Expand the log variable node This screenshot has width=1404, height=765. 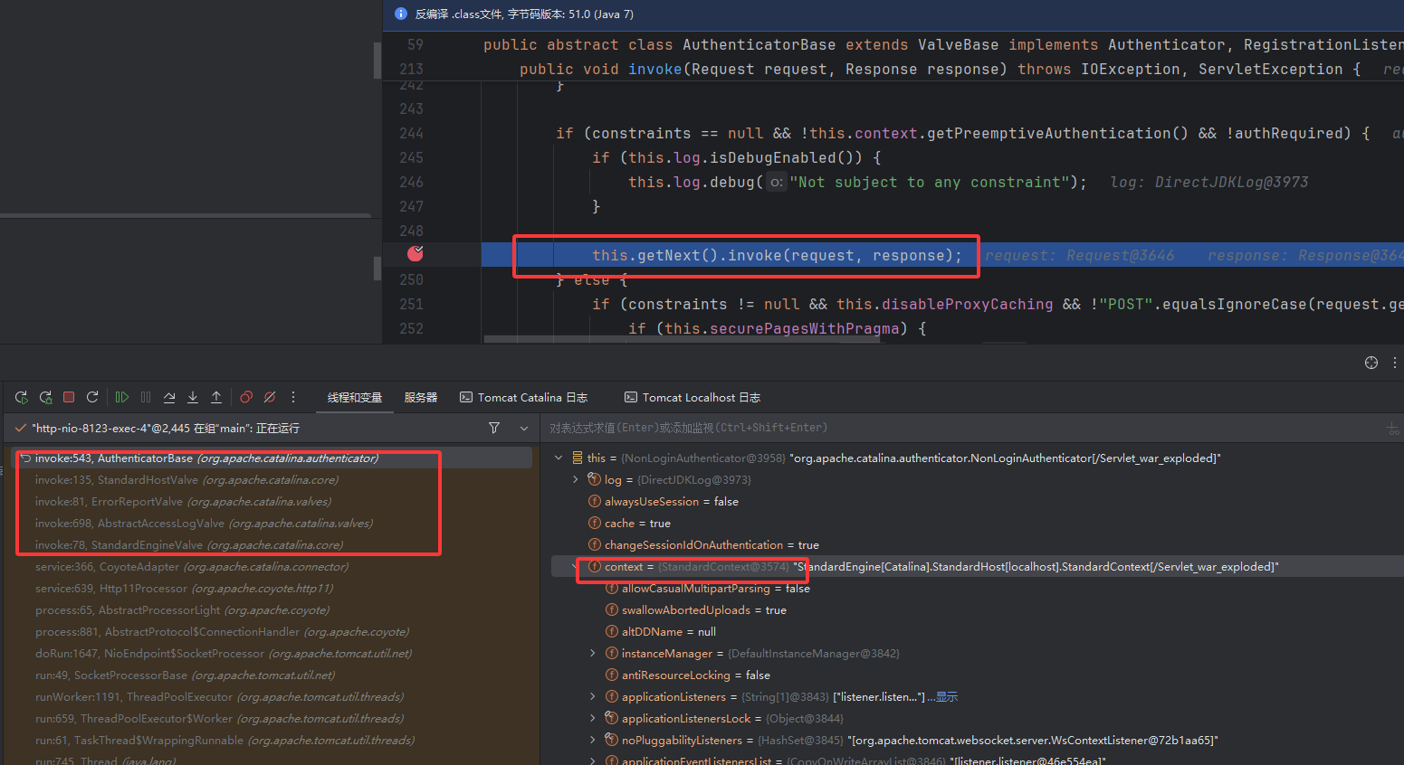576,480
